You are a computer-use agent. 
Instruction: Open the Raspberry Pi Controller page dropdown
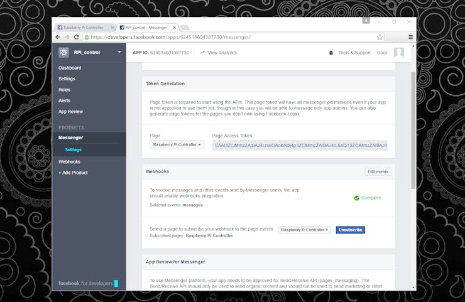[x=177, y=144]
